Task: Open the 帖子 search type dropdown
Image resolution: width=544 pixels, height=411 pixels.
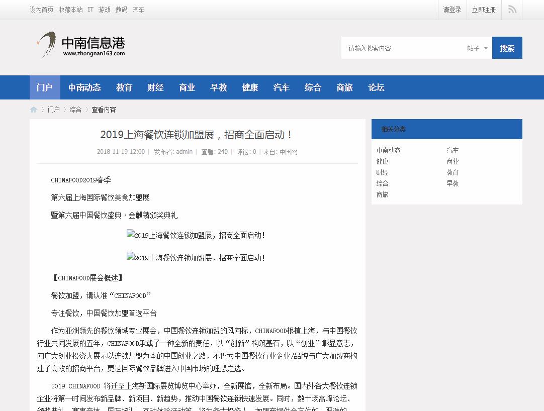Action: (x=478, y=48)
